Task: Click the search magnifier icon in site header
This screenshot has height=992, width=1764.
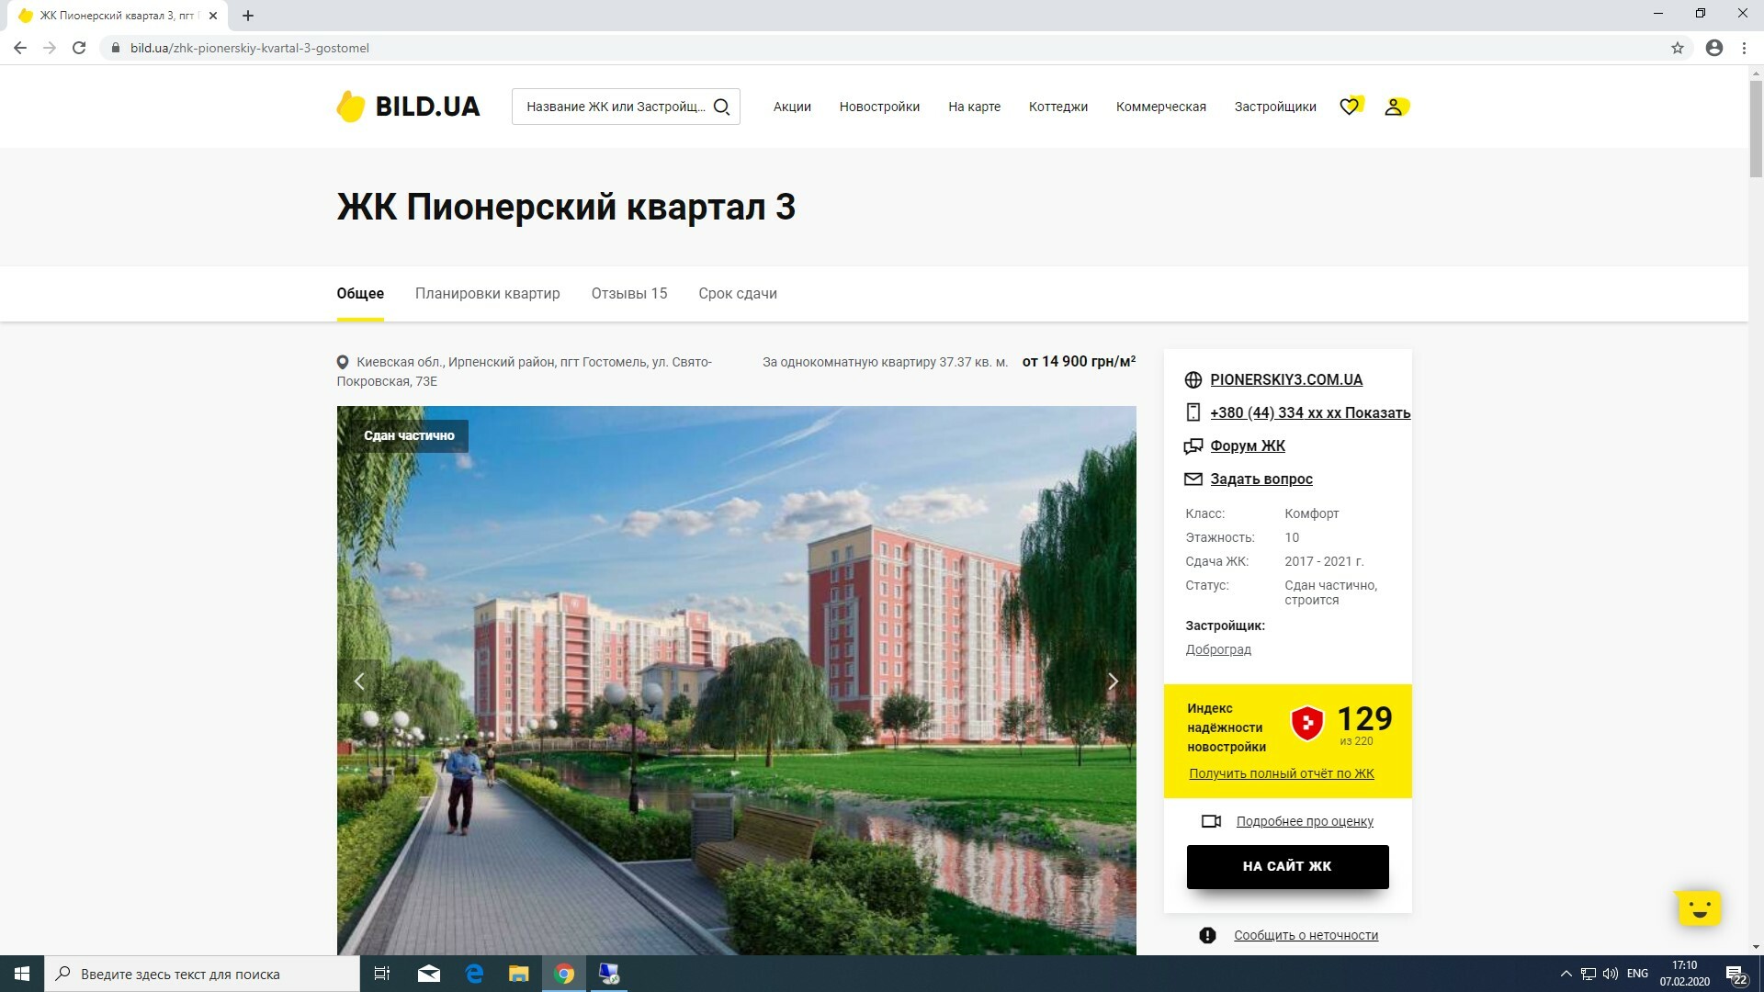Action: 721,107
